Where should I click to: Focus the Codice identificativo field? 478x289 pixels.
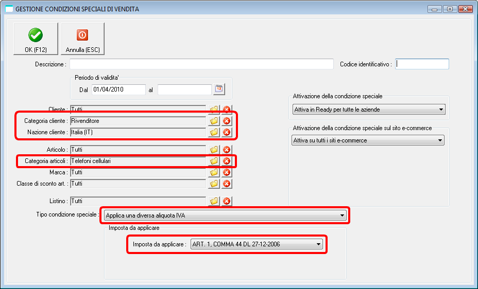pyautogui.click(x=422, y=64)
